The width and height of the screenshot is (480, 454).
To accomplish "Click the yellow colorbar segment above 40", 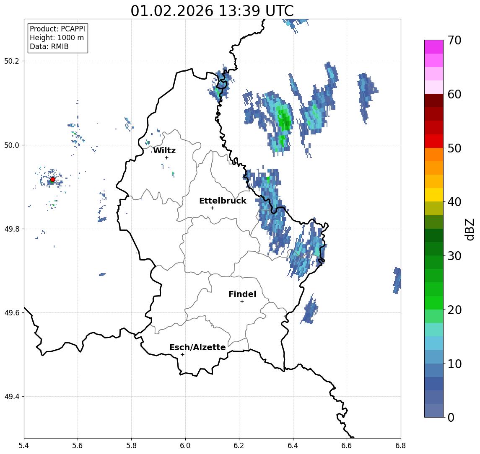I will click(x=434, y=195).
